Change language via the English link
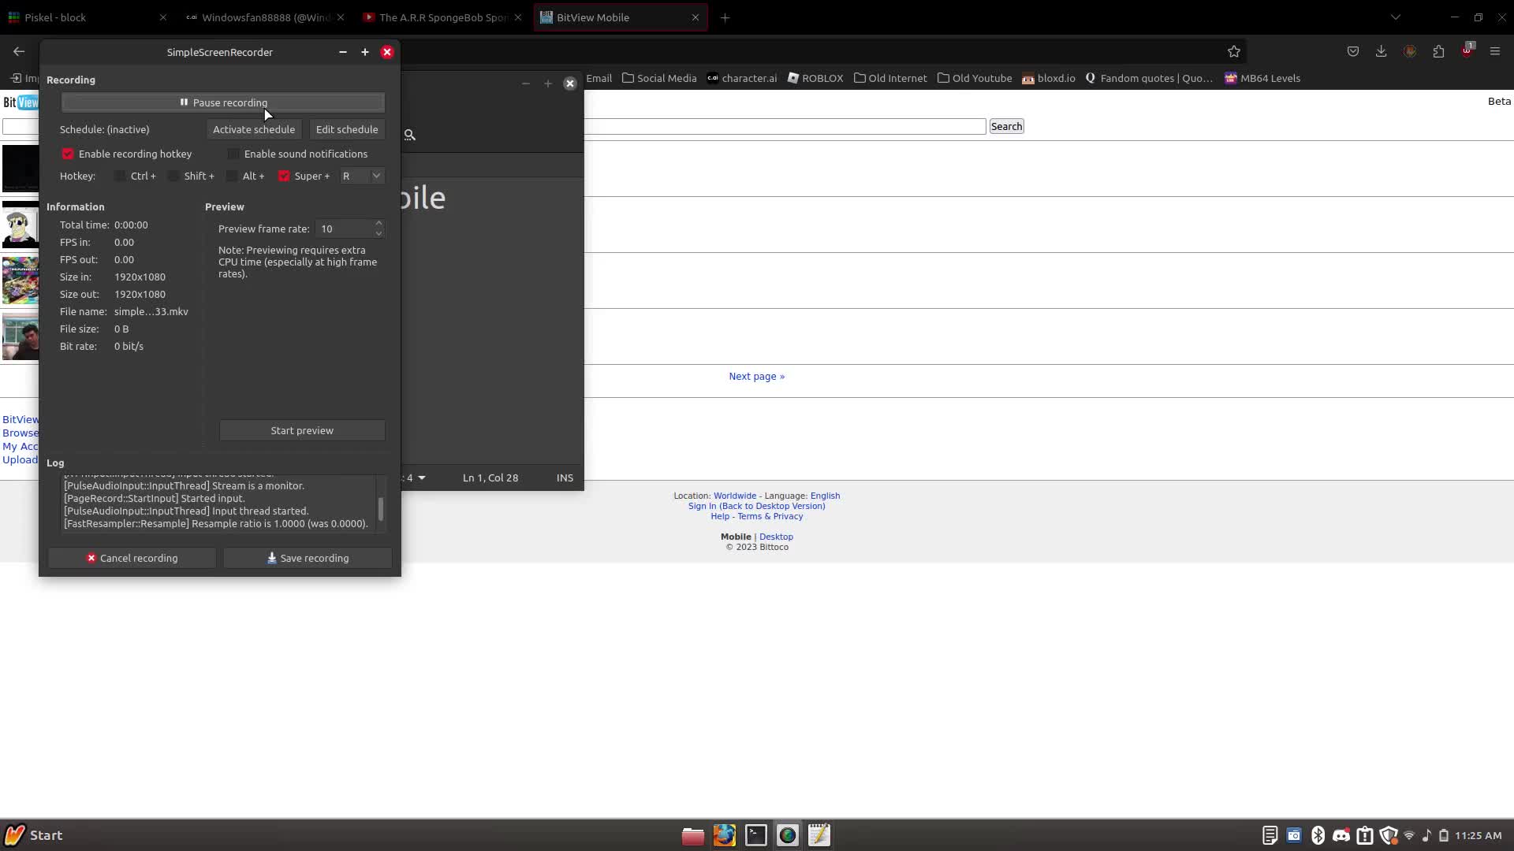Screen dimensions: 1514x851 tap(825, 496)
